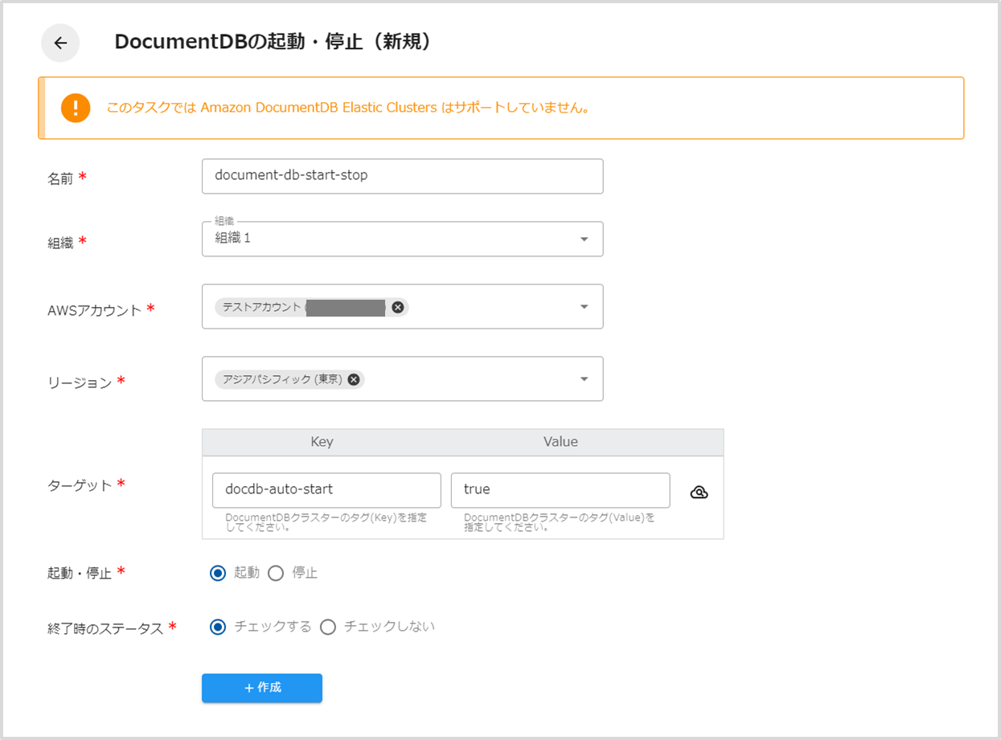Click the orange exclamation warning icon
Image resolution: width=1001 pixels, height=740 pixels.
[75, 107]
